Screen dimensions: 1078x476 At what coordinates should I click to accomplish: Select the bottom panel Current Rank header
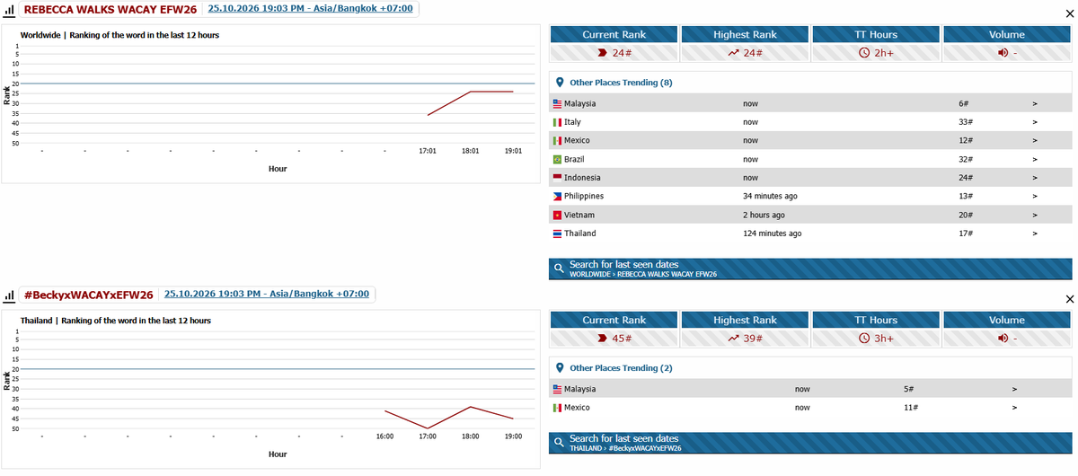click(x=614, y=320)
